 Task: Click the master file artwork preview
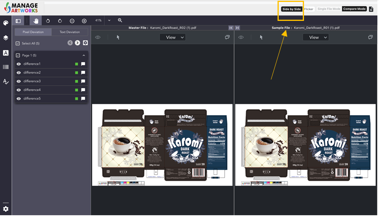162,145
